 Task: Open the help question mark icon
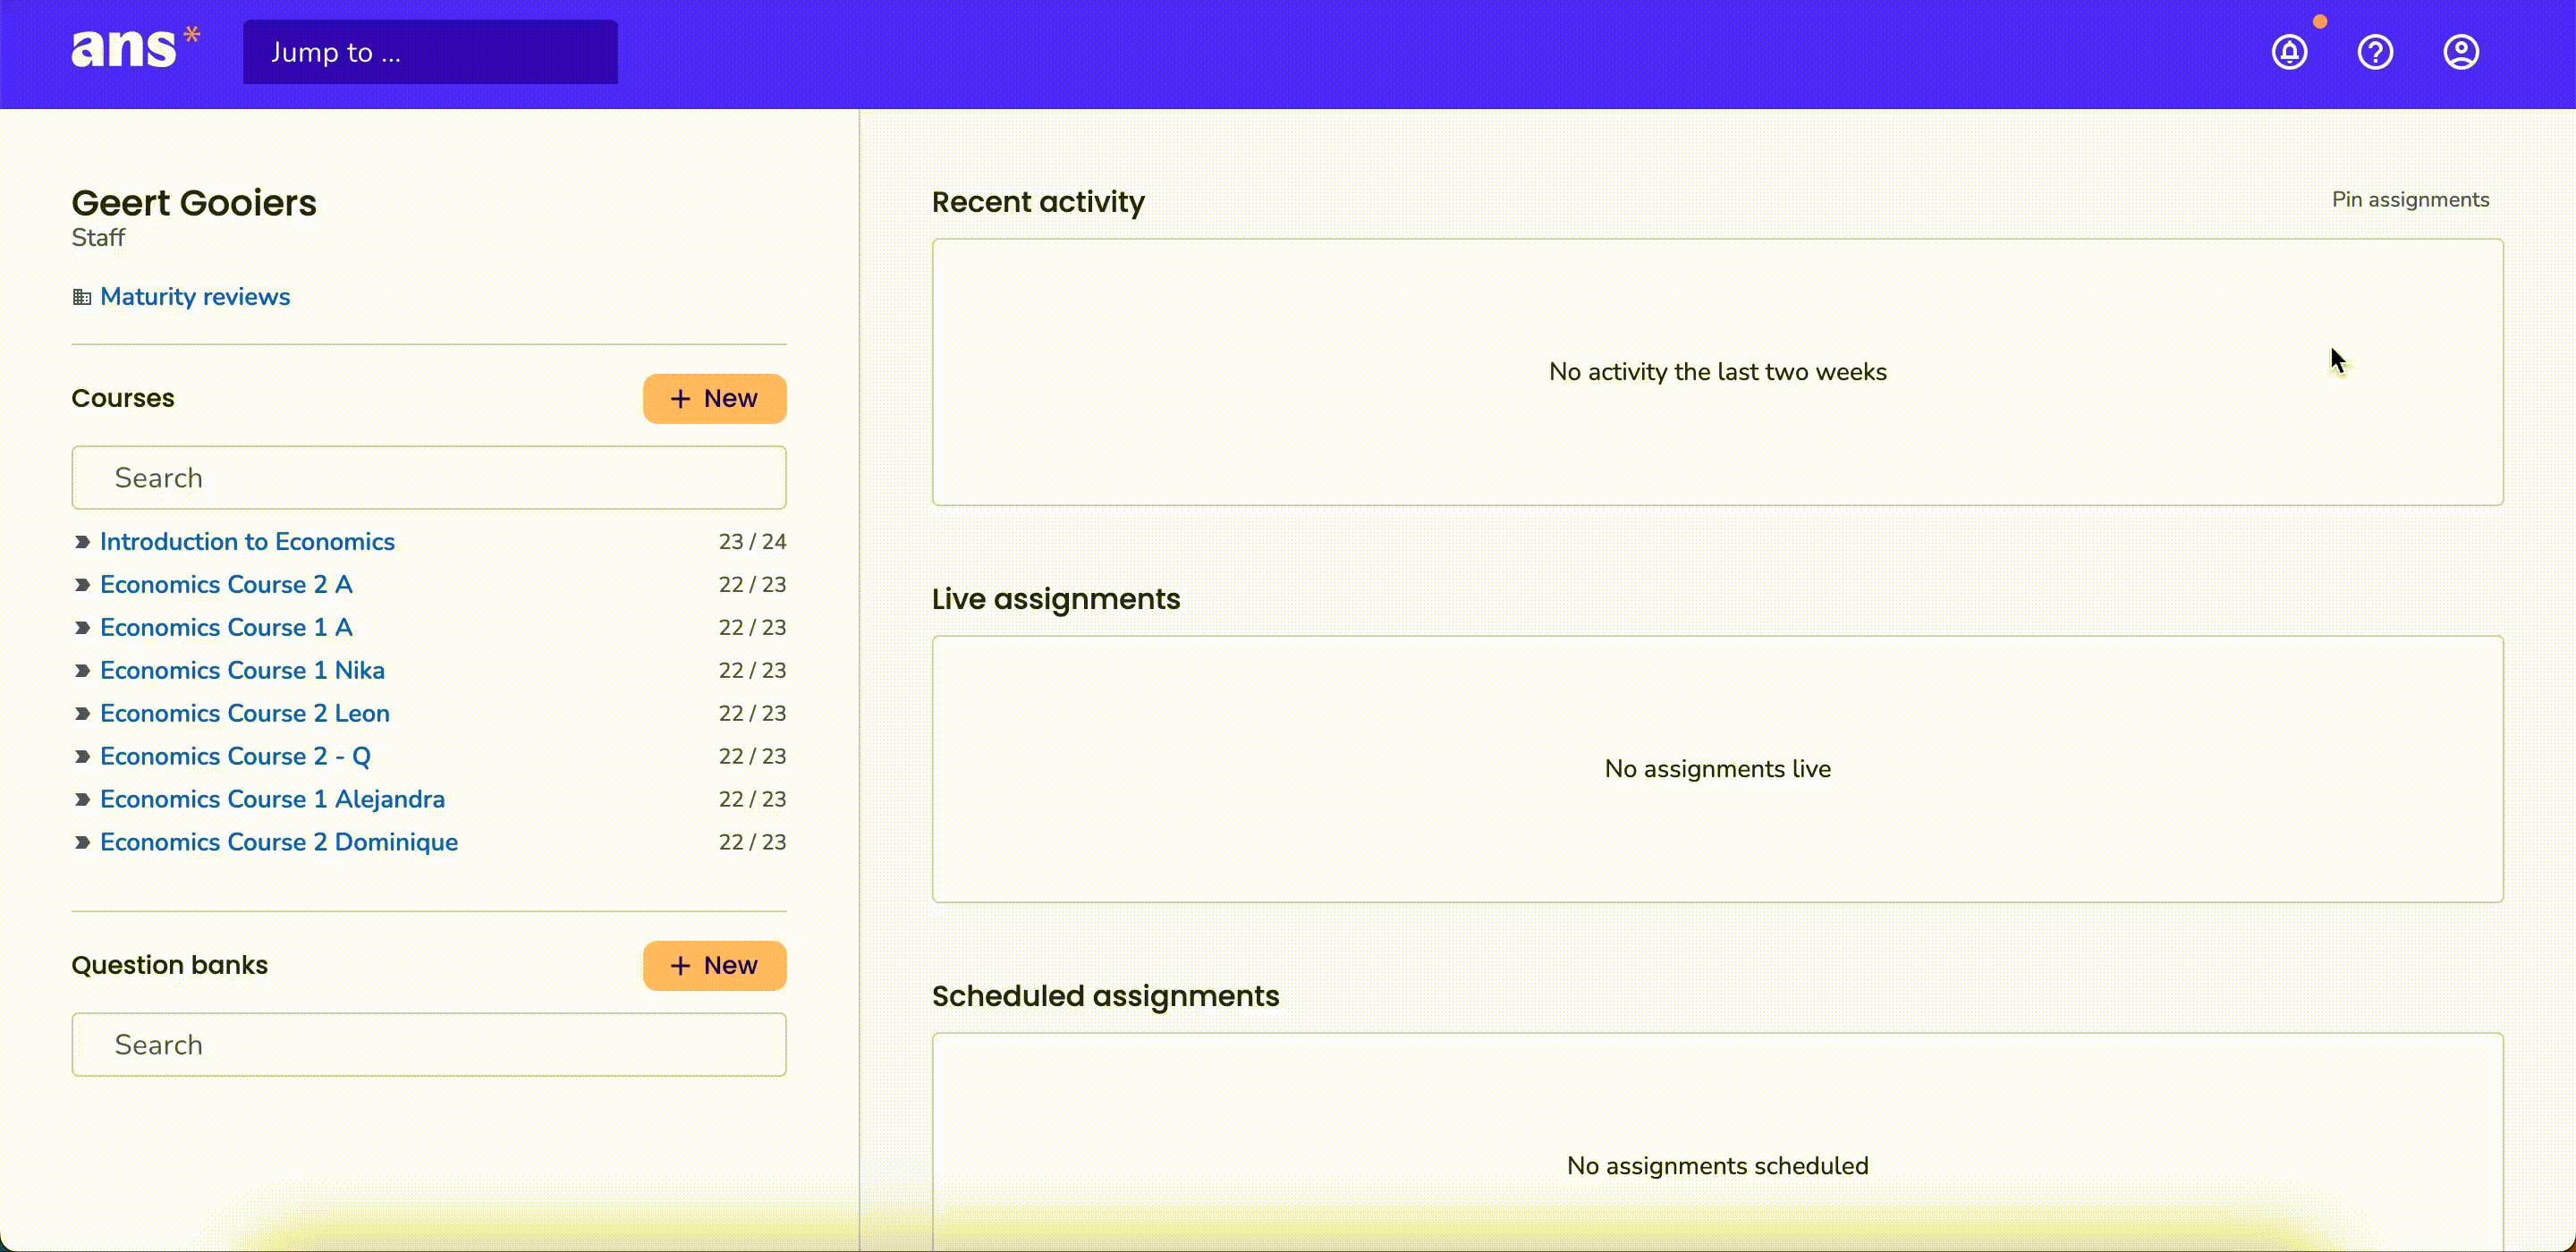[x=2375, y=52]
